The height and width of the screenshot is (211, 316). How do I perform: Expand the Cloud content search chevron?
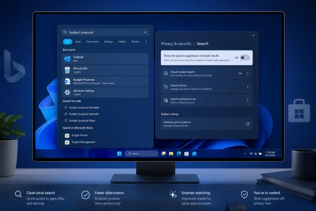tap(247, 73)
